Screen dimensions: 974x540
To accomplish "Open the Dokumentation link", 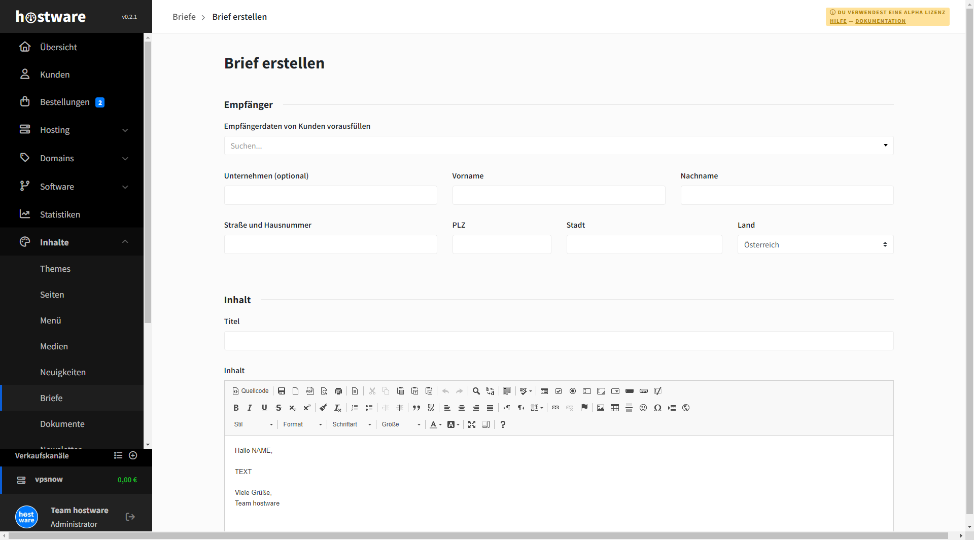I will [880, 21].
